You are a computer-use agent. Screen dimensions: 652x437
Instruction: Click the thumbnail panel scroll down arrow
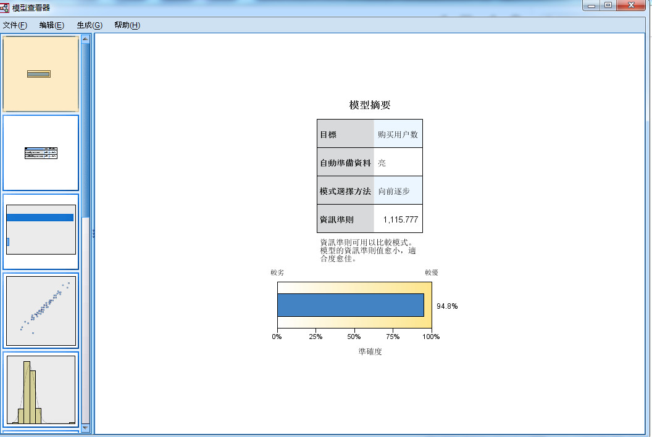click(x=85, y=428)
